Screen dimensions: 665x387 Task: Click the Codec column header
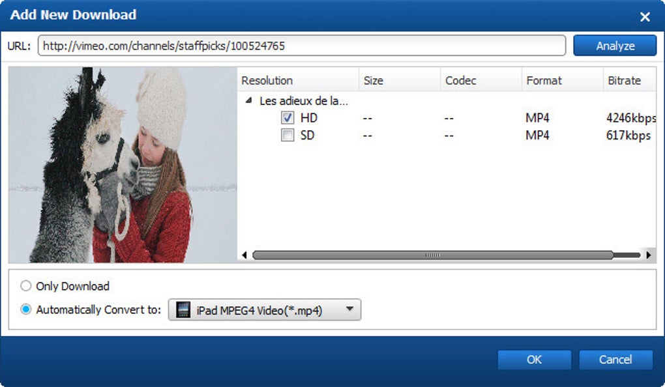click(481, 80)
